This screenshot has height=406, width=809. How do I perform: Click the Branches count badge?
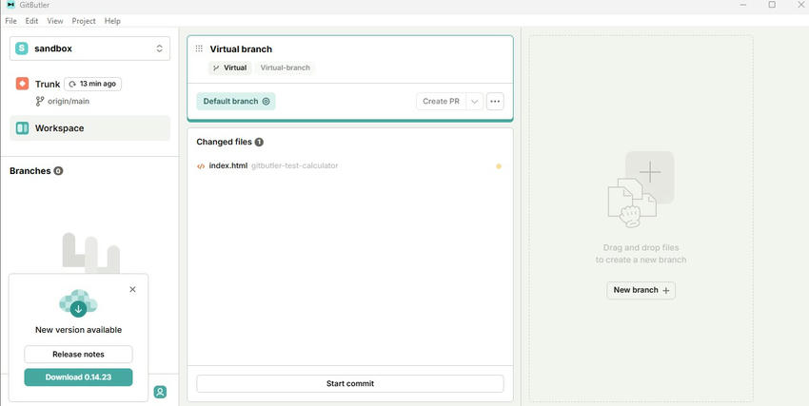(x=58, y=171)
